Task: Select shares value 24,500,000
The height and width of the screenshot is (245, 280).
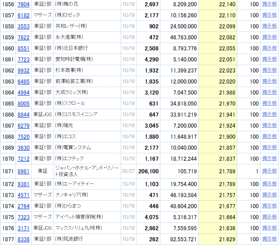Action: click(183, 26)
